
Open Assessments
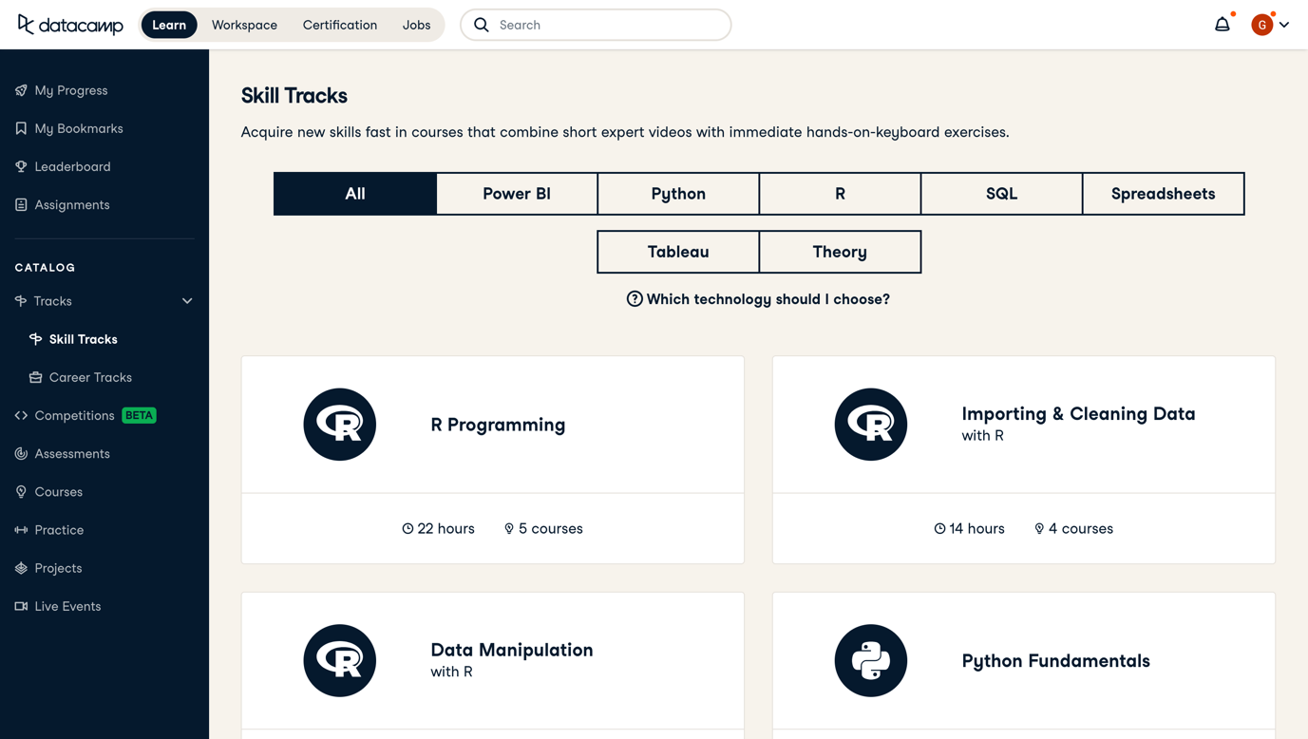tap(72, 453)
